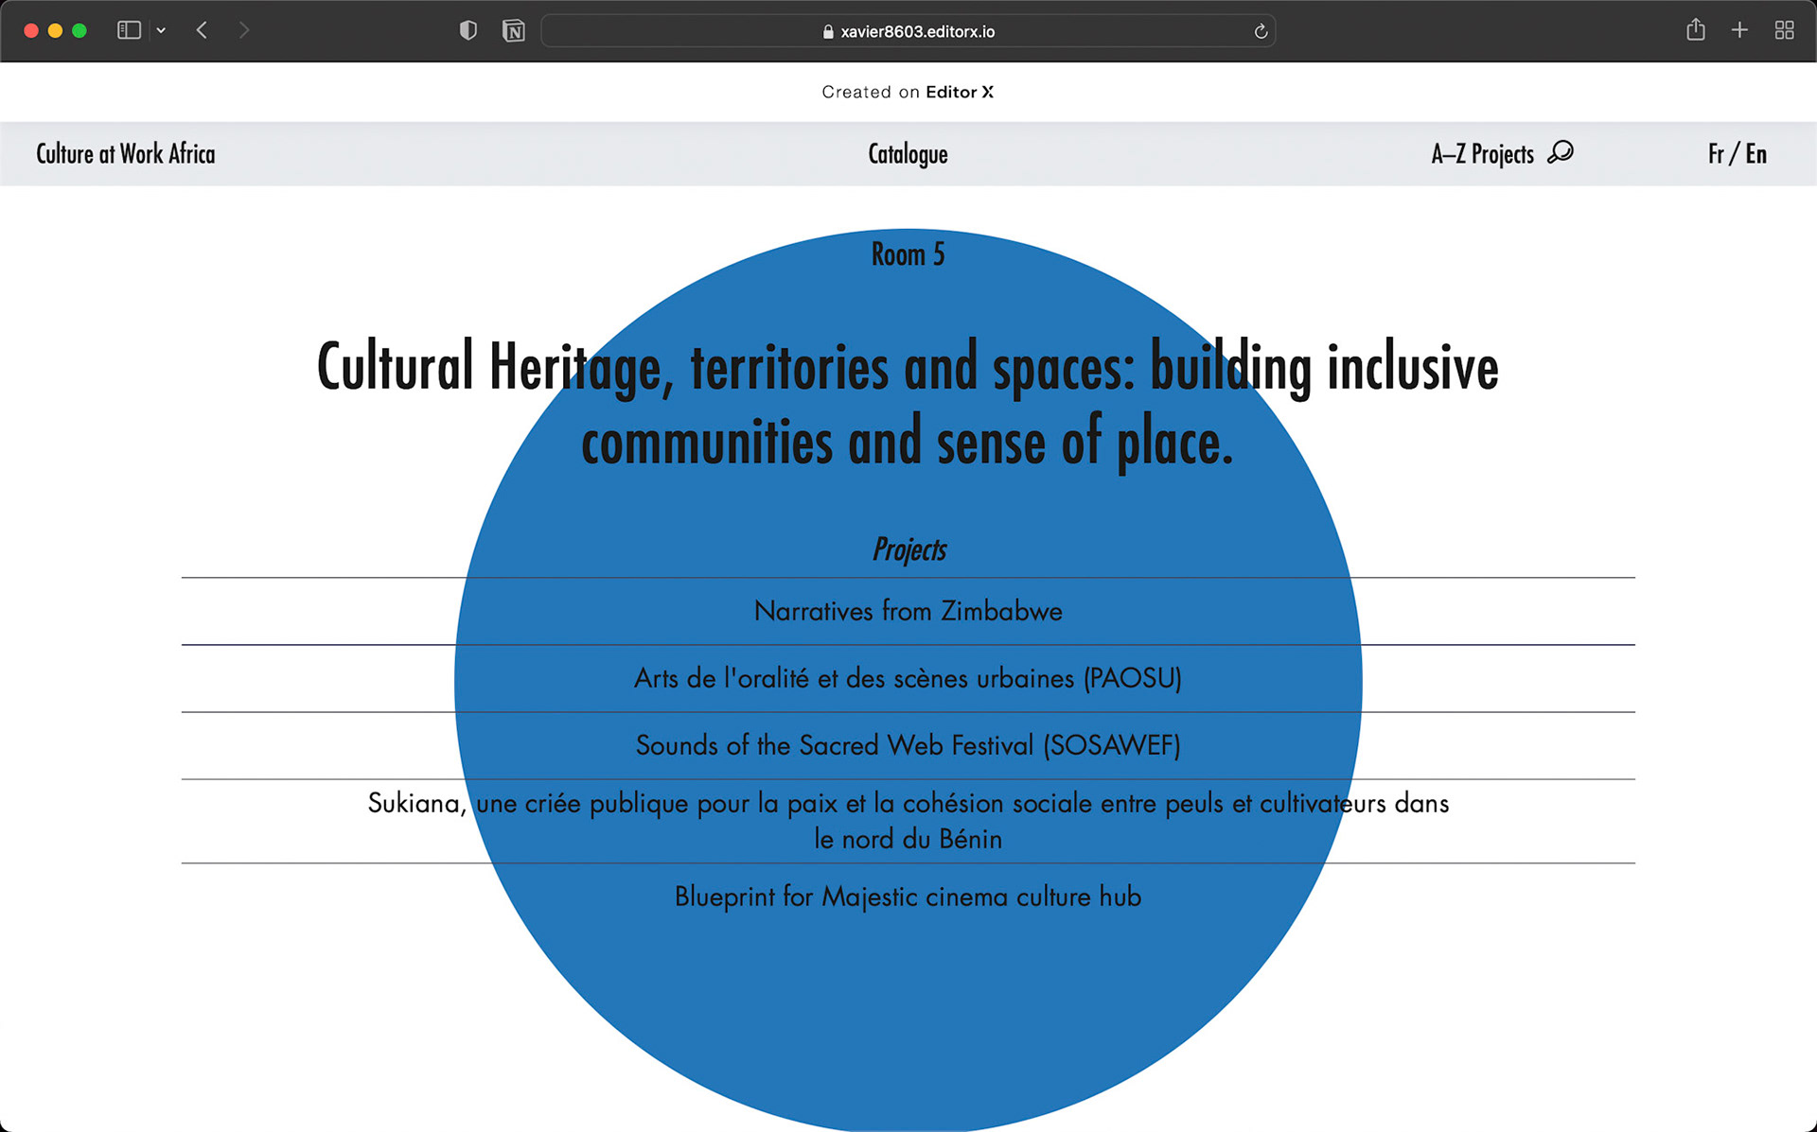1817x1132 pixels.
Task: Open the sidebar options dropdown arrow
Action: tap(161, 30)
